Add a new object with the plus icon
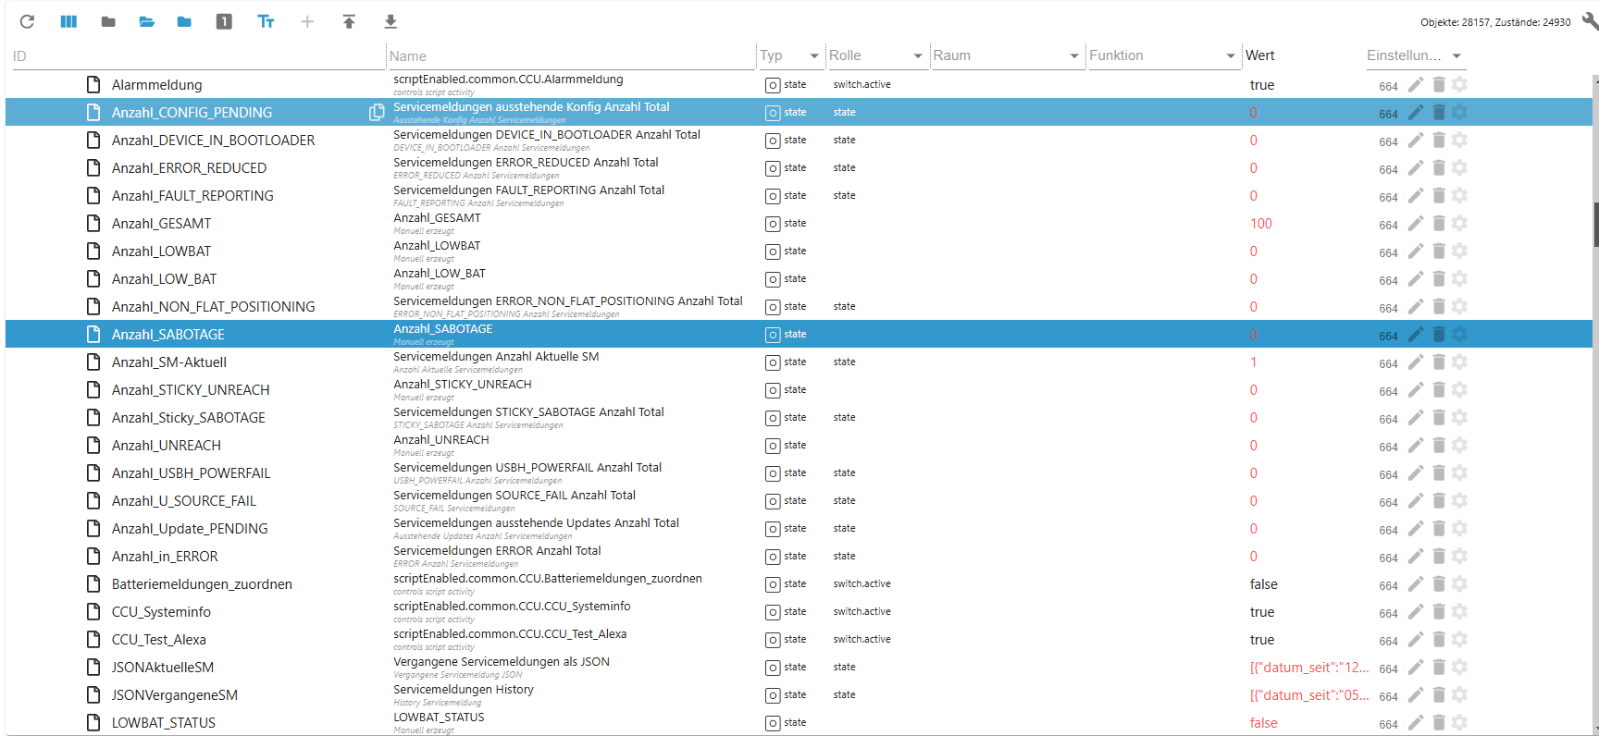The height and width of the screenshot is (736, 1599). click(307, 21)
